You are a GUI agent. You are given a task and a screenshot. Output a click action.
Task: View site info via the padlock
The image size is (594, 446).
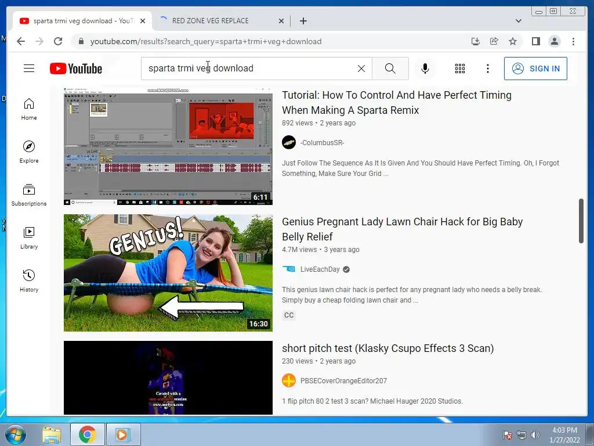point(81,41)
